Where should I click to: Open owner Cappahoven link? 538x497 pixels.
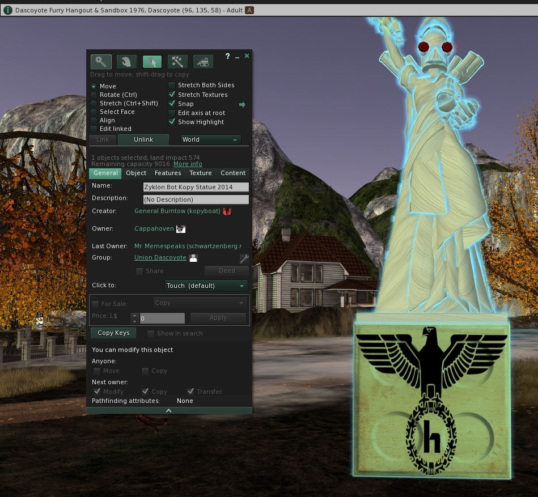(x=154, y=228)
